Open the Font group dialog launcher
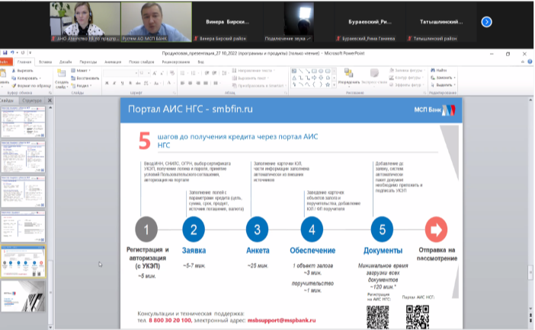 174,93
